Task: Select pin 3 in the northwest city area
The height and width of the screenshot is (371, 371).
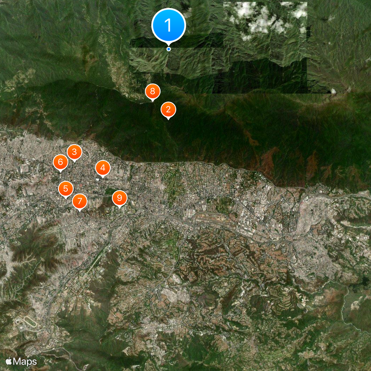Action: pyautogui.click(x=75, y=151)
